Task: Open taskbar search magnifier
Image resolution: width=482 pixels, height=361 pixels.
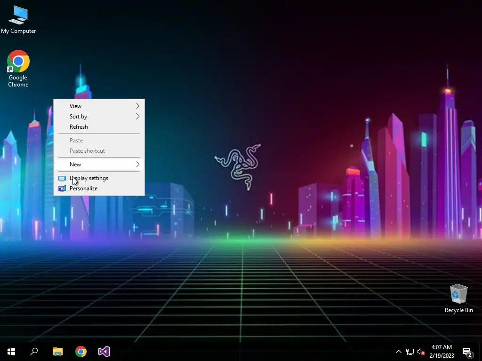Action: (x=34, y=352)
